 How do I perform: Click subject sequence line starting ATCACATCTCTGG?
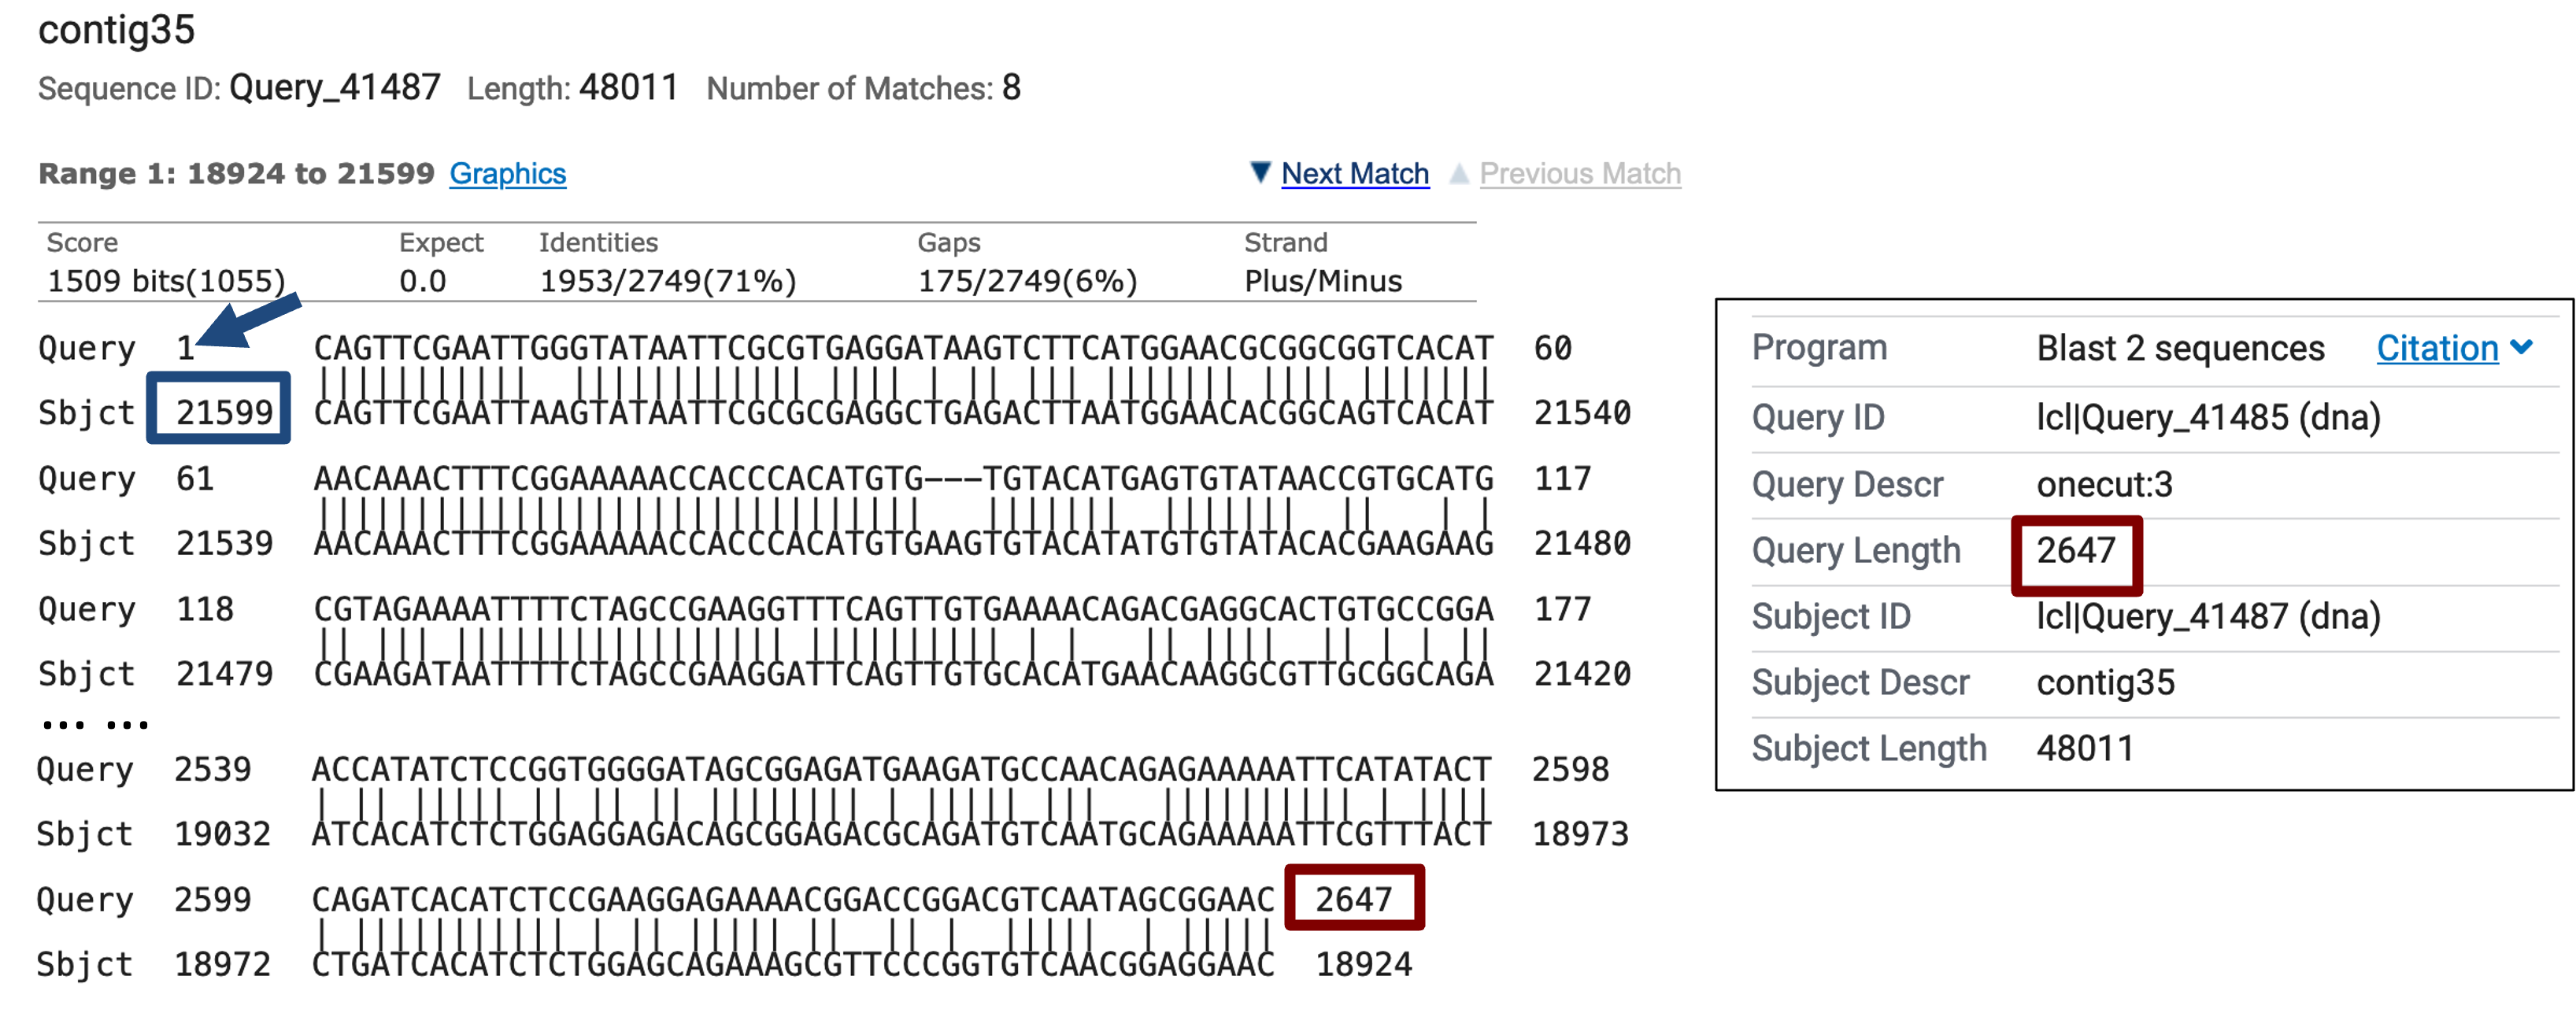901,833
